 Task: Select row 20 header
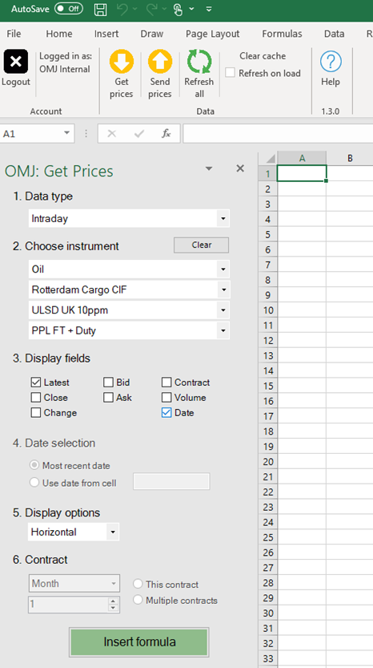point(268,462)
